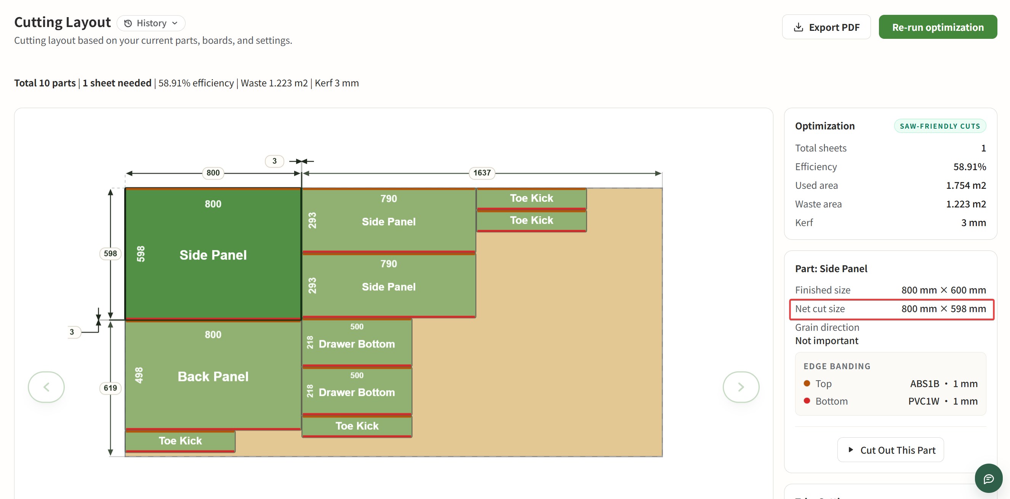Click the History clock icon

[128, 24]
